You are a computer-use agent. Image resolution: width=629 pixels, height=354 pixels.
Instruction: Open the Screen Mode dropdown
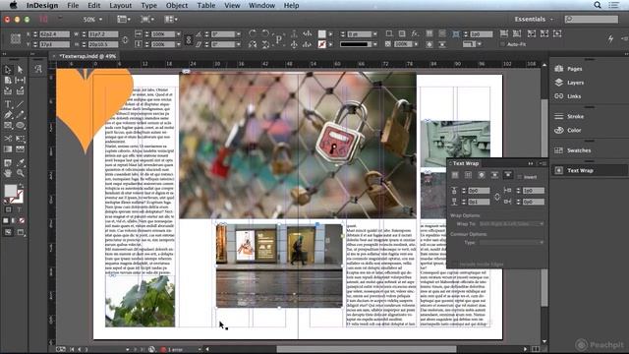click(147, 20)
